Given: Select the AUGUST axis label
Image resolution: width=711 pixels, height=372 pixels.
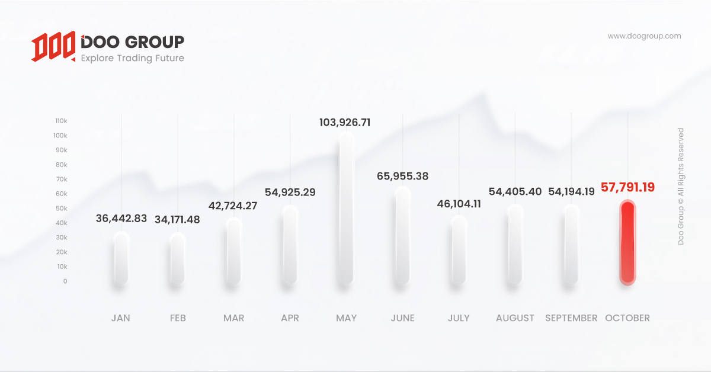Looking at the screenshot, I should [x=515, y=318].
